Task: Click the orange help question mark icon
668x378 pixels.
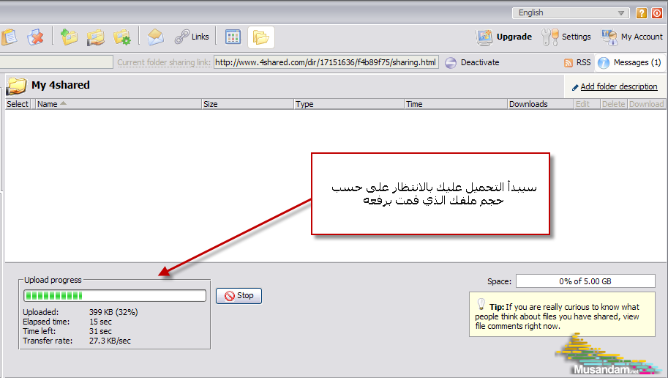Action: pyautogui.click(x=641, y=12)
